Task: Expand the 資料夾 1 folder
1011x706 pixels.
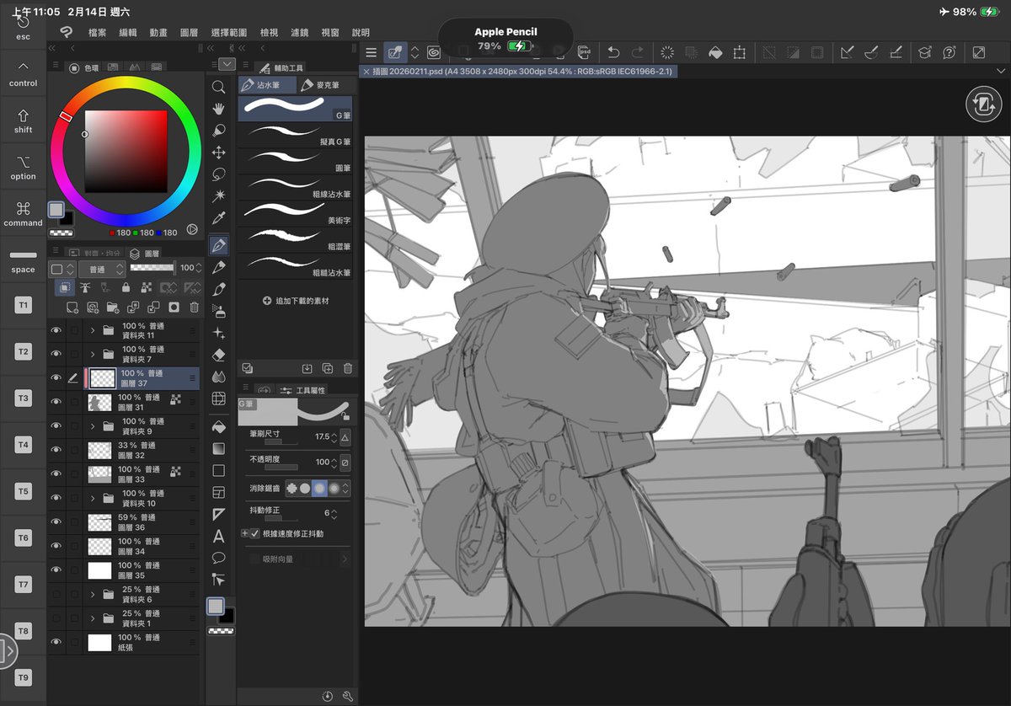Action: tap(93, 618)
